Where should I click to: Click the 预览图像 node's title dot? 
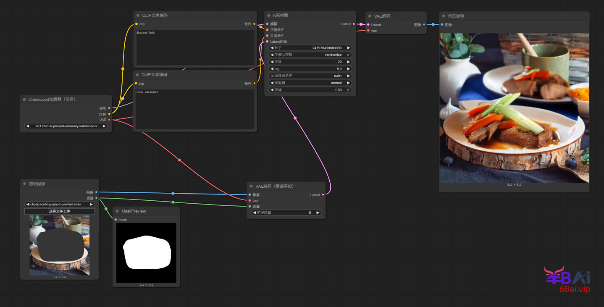point(444,16)
